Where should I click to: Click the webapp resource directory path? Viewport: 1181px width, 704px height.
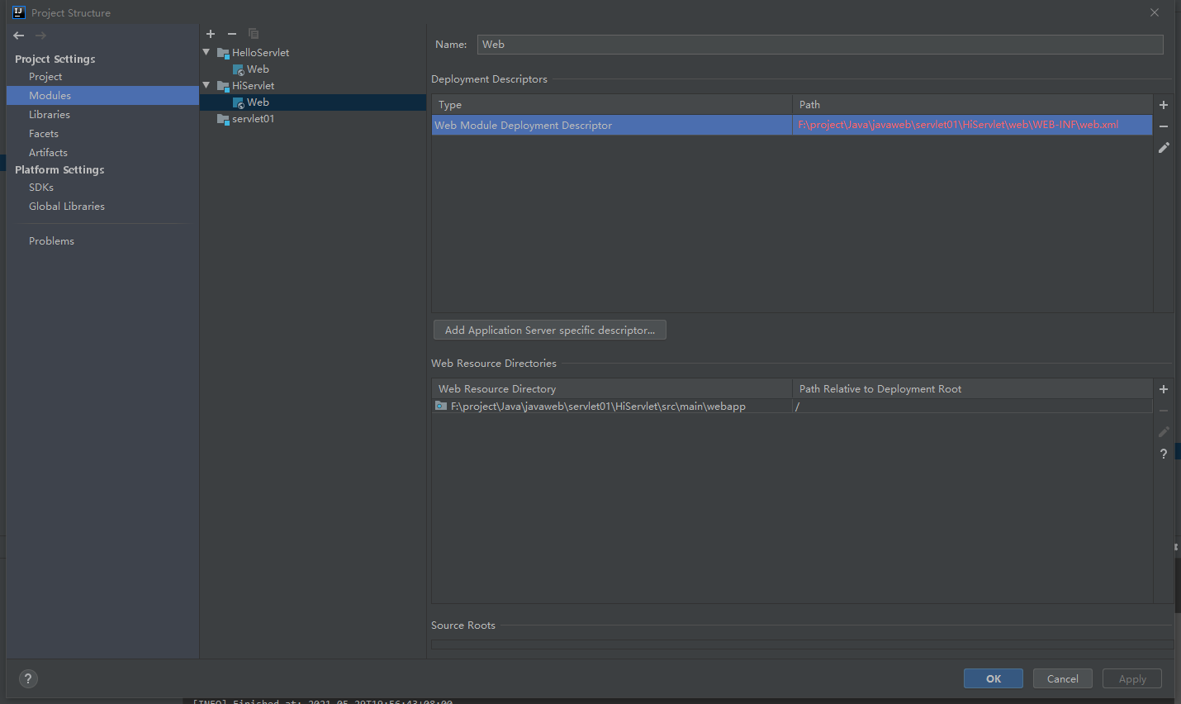[x=598, y=407]
